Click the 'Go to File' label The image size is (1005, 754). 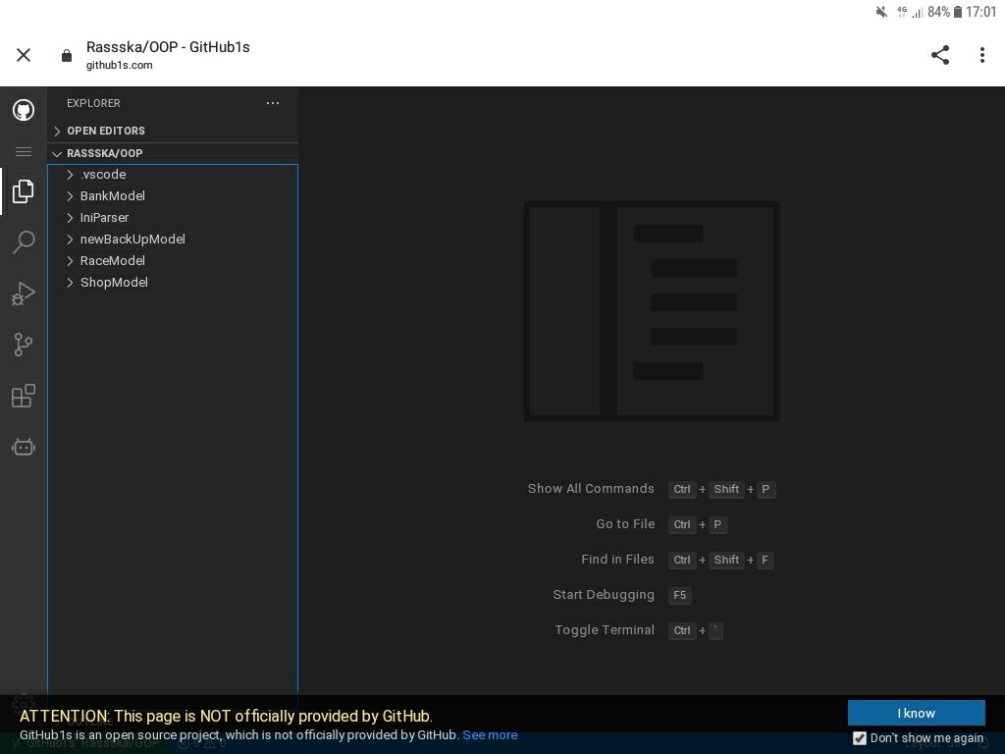tap(625, 524)
